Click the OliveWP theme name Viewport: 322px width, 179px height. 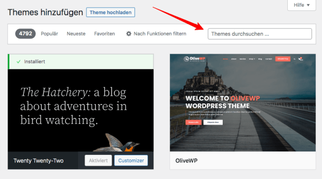187,160
